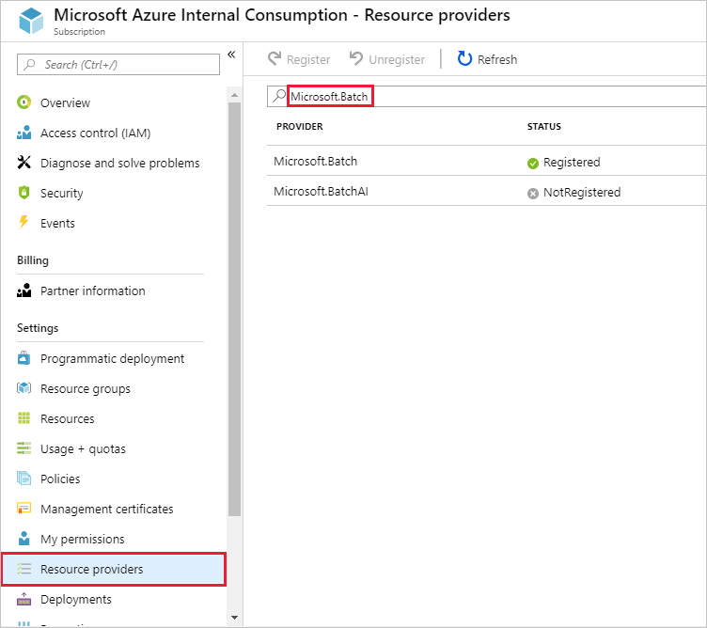The height and width of the screenshot is (628, 707).
Task: Click the Refresh icon in toolbar
Action: coord(464,59)
